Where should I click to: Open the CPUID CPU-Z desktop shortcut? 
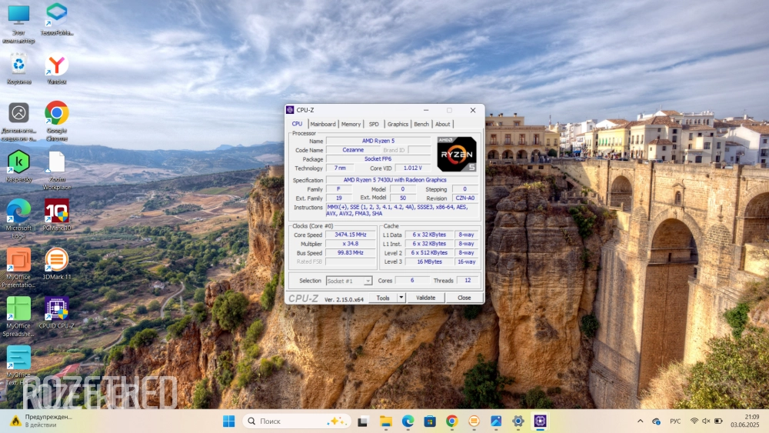(x=56, y=309)
